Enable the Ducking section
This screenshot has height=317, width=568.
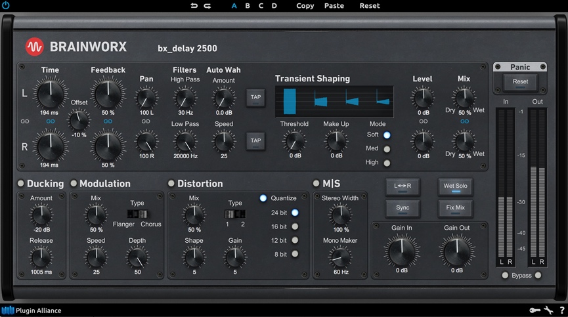pos(21,183)
